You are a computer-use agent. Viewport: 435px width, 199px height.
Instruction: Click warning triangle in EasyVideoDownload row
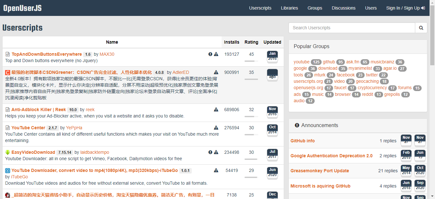point(216,152)
